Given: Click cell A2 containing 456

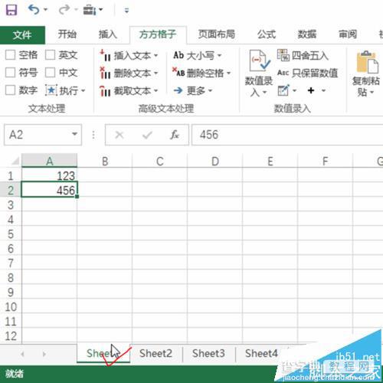Looking at the screenshot, I should tap(50, 190).
